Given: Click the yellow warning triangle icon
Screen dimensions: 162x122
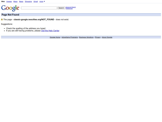Looking at the screenshot, I should pos(2,19).
